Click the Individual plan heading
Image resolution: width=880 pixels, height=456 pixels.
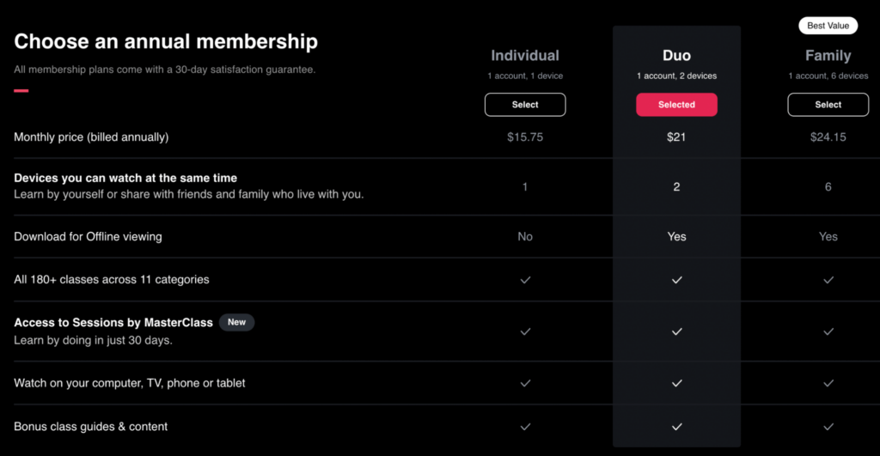point(525,56)
